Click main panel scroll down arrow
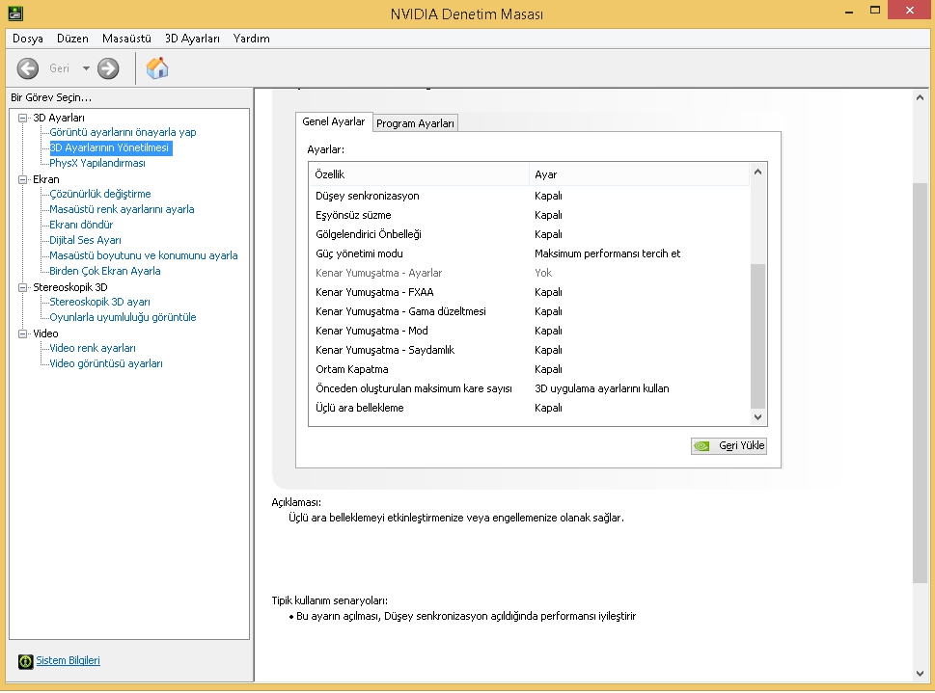Viewport: 935px width, 693px height. 921,674
